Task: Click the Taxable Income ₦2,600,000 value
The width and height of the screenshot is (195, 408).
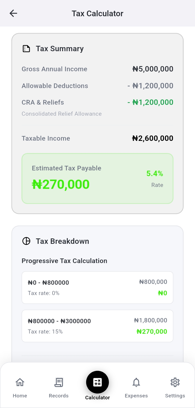Action: coord(153,138)
